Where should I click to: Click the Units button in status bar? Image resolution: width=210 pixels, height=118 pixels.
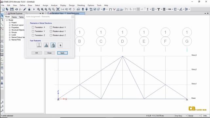pyautogui.click(x=205, y=116)
